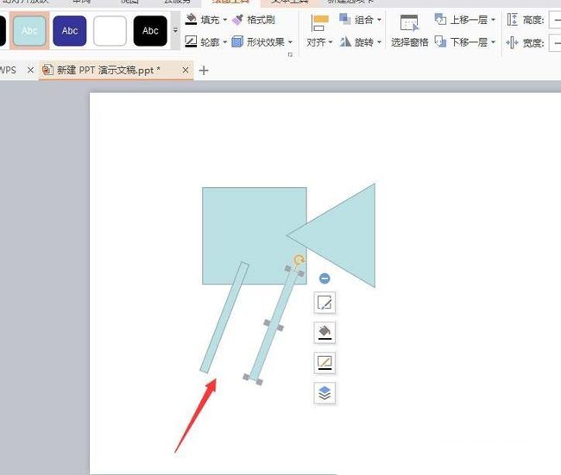Click the 下移一层 send backward icon
The image size is (561, 475).
(x=440, y=42)
